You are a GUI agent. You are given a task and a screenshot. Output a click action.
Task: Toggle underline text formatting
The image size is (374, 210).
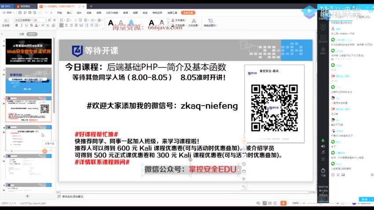tap(25, 26)
